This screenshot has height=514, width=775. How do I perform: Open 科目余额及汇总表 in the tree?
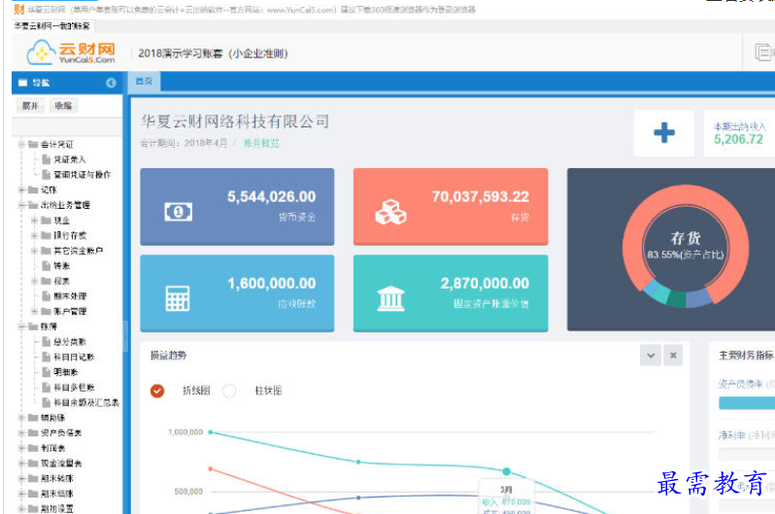tap(86, 402)
